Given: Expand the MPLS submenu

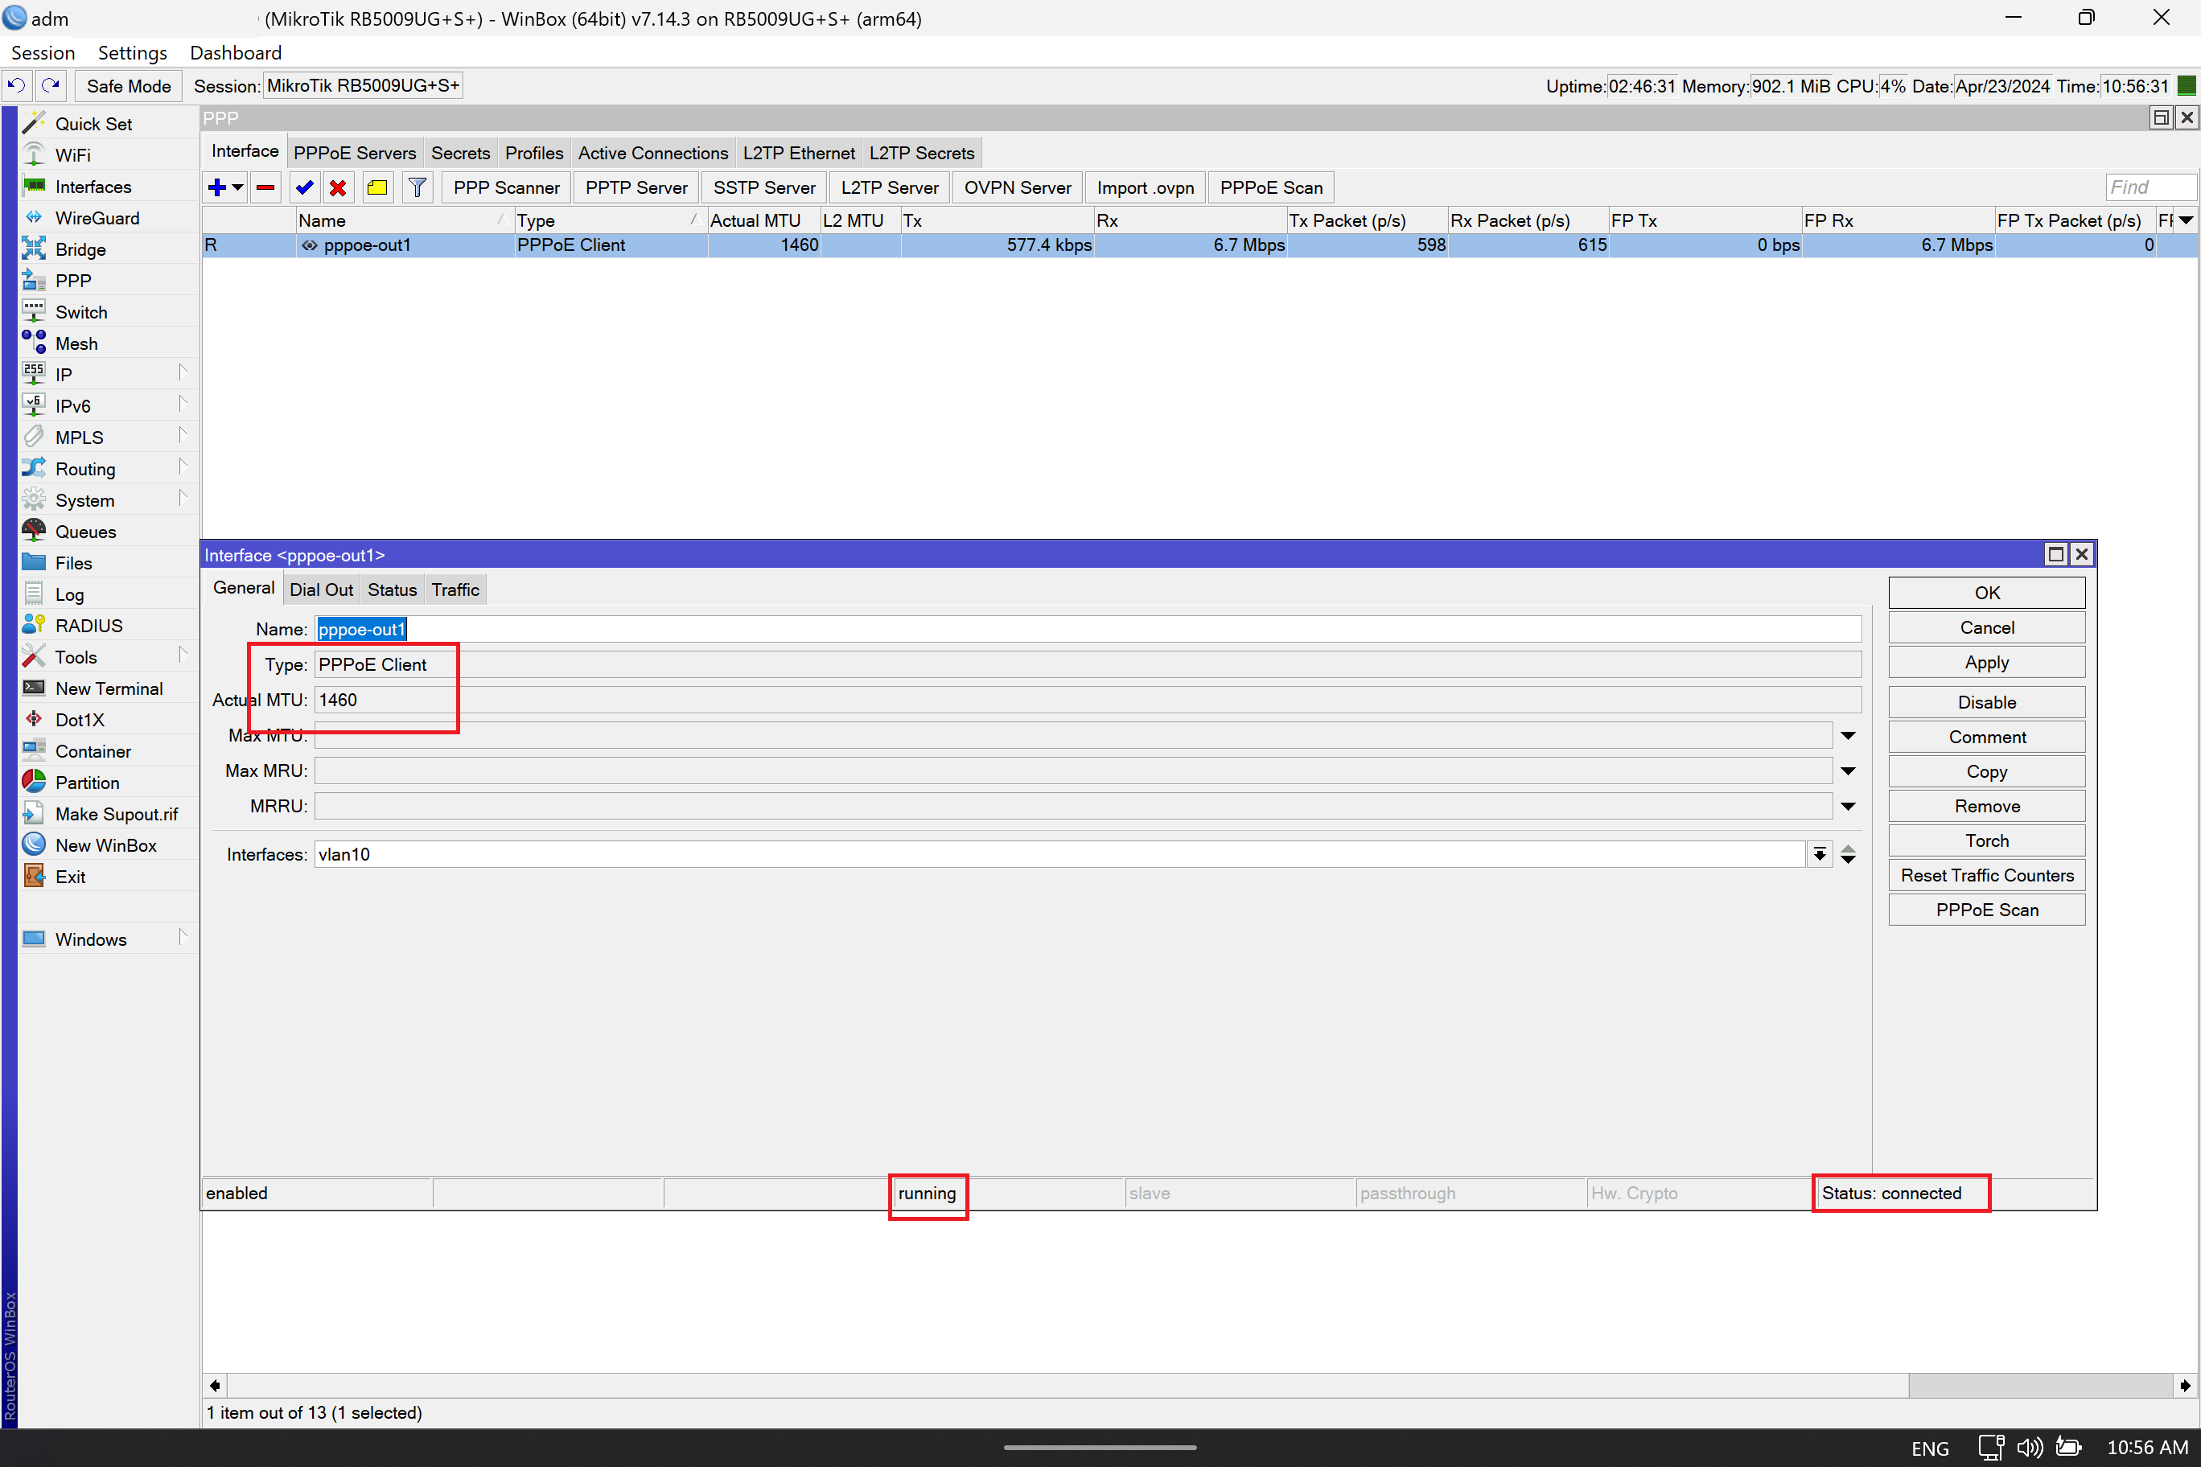Looking at the screenshot, I should coord(183,435).
